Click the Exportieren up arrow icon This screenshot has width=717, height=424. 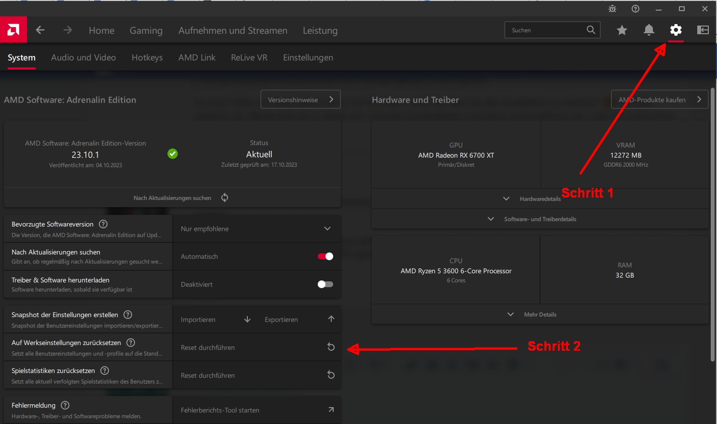[331, 319]
